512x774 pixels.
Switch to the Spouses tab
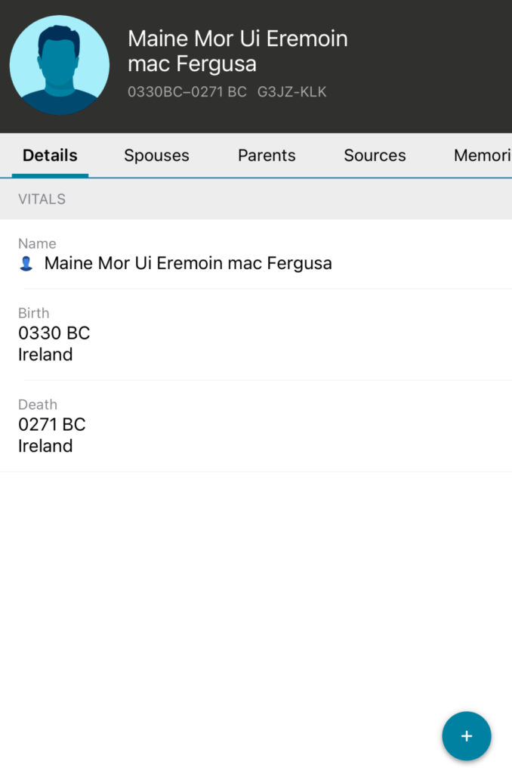156,156
